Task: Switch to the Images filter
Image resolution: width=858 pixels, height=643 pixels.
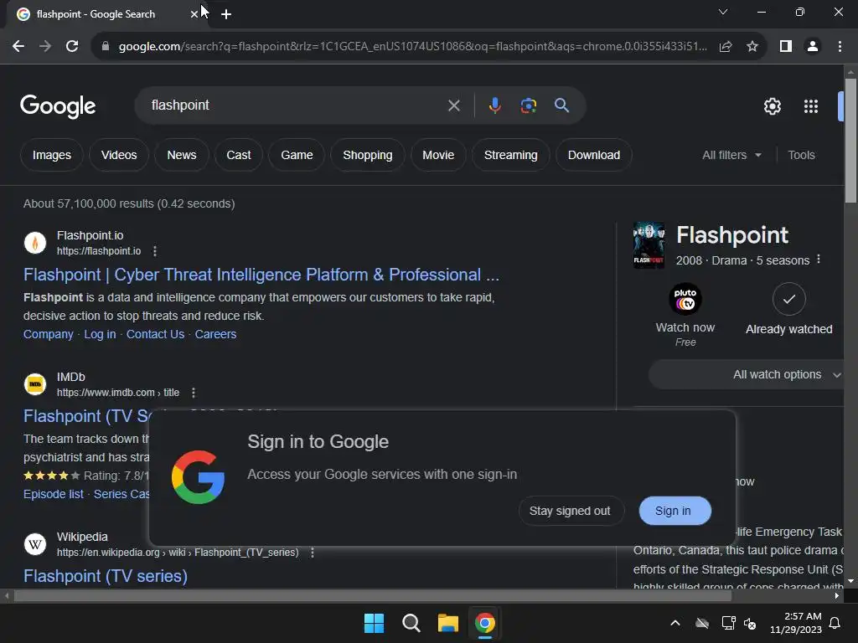Action: coord(51,155)
